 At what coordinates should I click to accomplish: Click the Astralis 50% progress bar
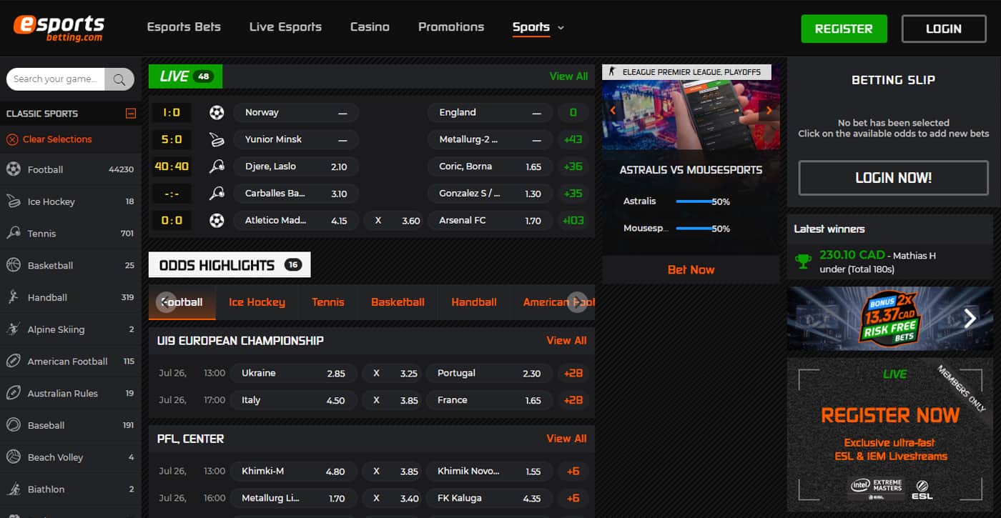tap(694, 201)
